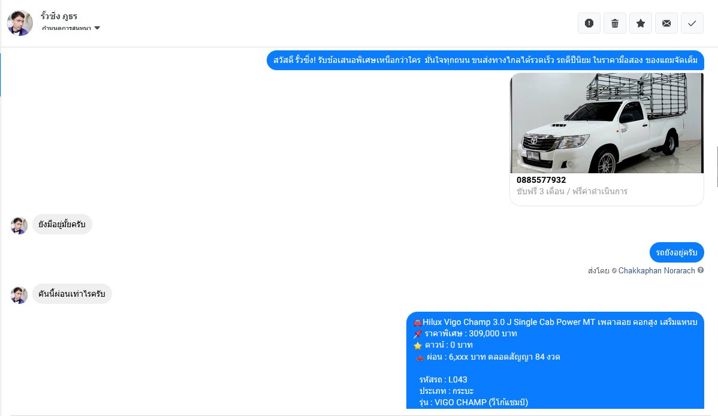Select the message คันนี้ผ่อนเท่าไรครับ

pyautogui.click(x=72, y=294)
